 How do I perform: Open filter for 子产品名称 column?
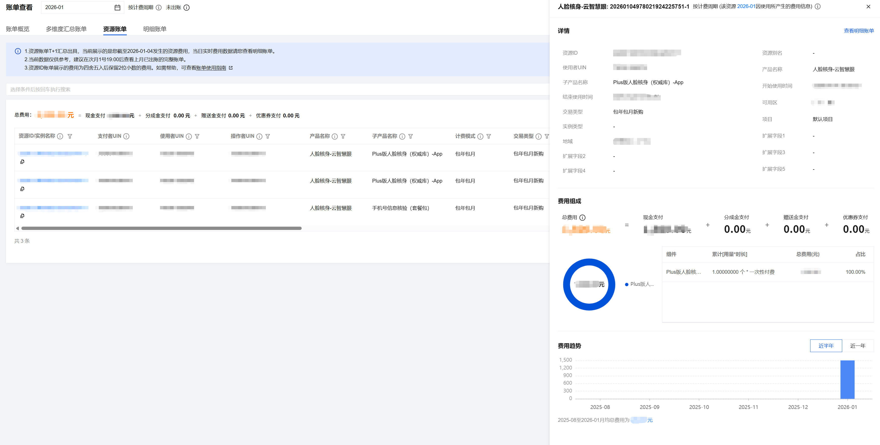(411, 136)
